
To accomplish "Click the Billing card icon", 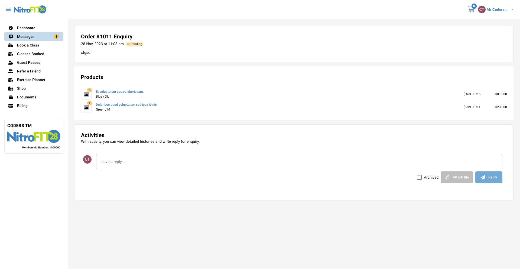I will tap(11, 106).
